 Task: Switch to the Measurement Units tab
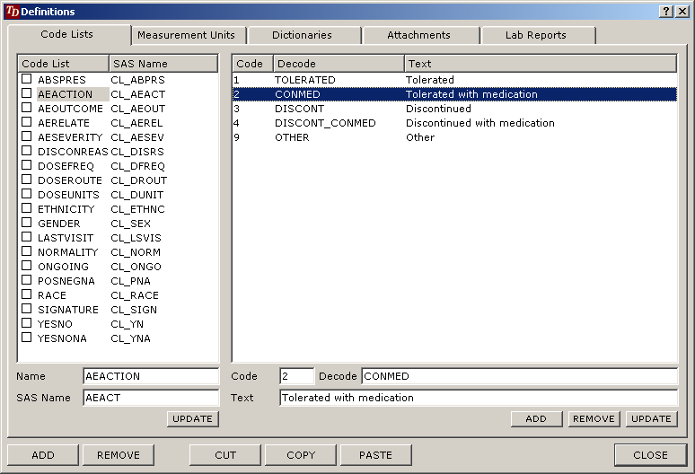(x=186, y=35)
